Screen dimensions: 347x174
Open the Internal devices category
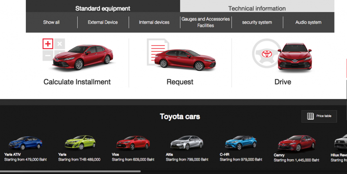(x=154, y=22)
